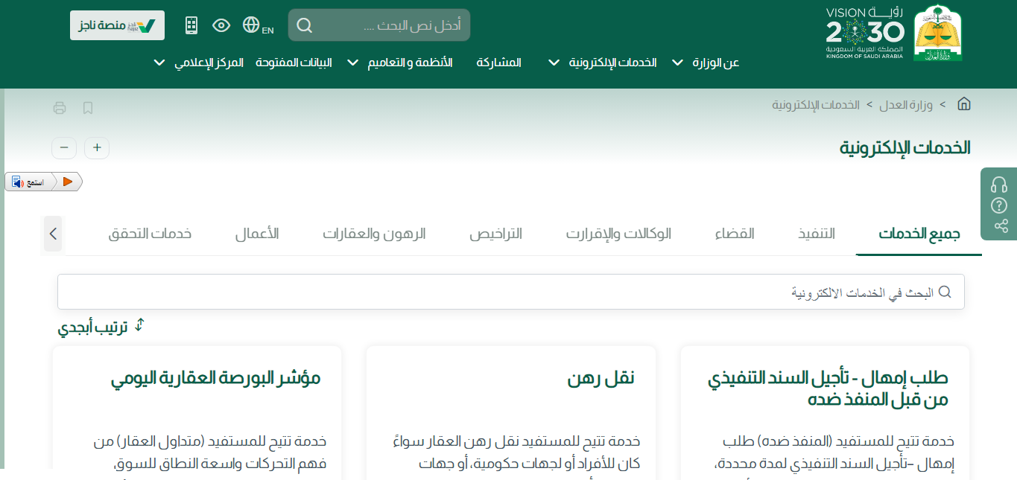Viewport: 1017px width, 480px height.
Task: Select the التنفيذ services tab
Action: click(817, 234)
